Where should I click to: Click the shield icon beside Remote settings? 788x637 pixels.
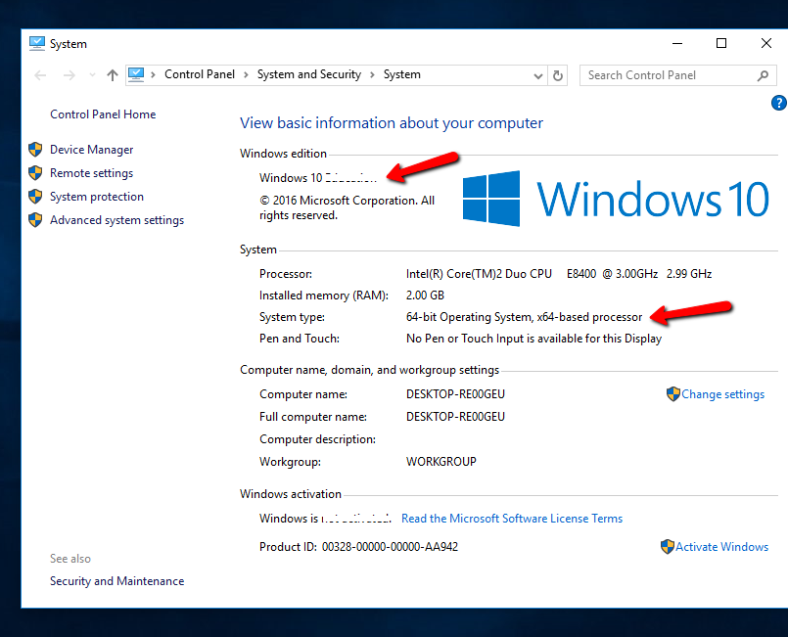pyautogui.click(x=35, y=173)
